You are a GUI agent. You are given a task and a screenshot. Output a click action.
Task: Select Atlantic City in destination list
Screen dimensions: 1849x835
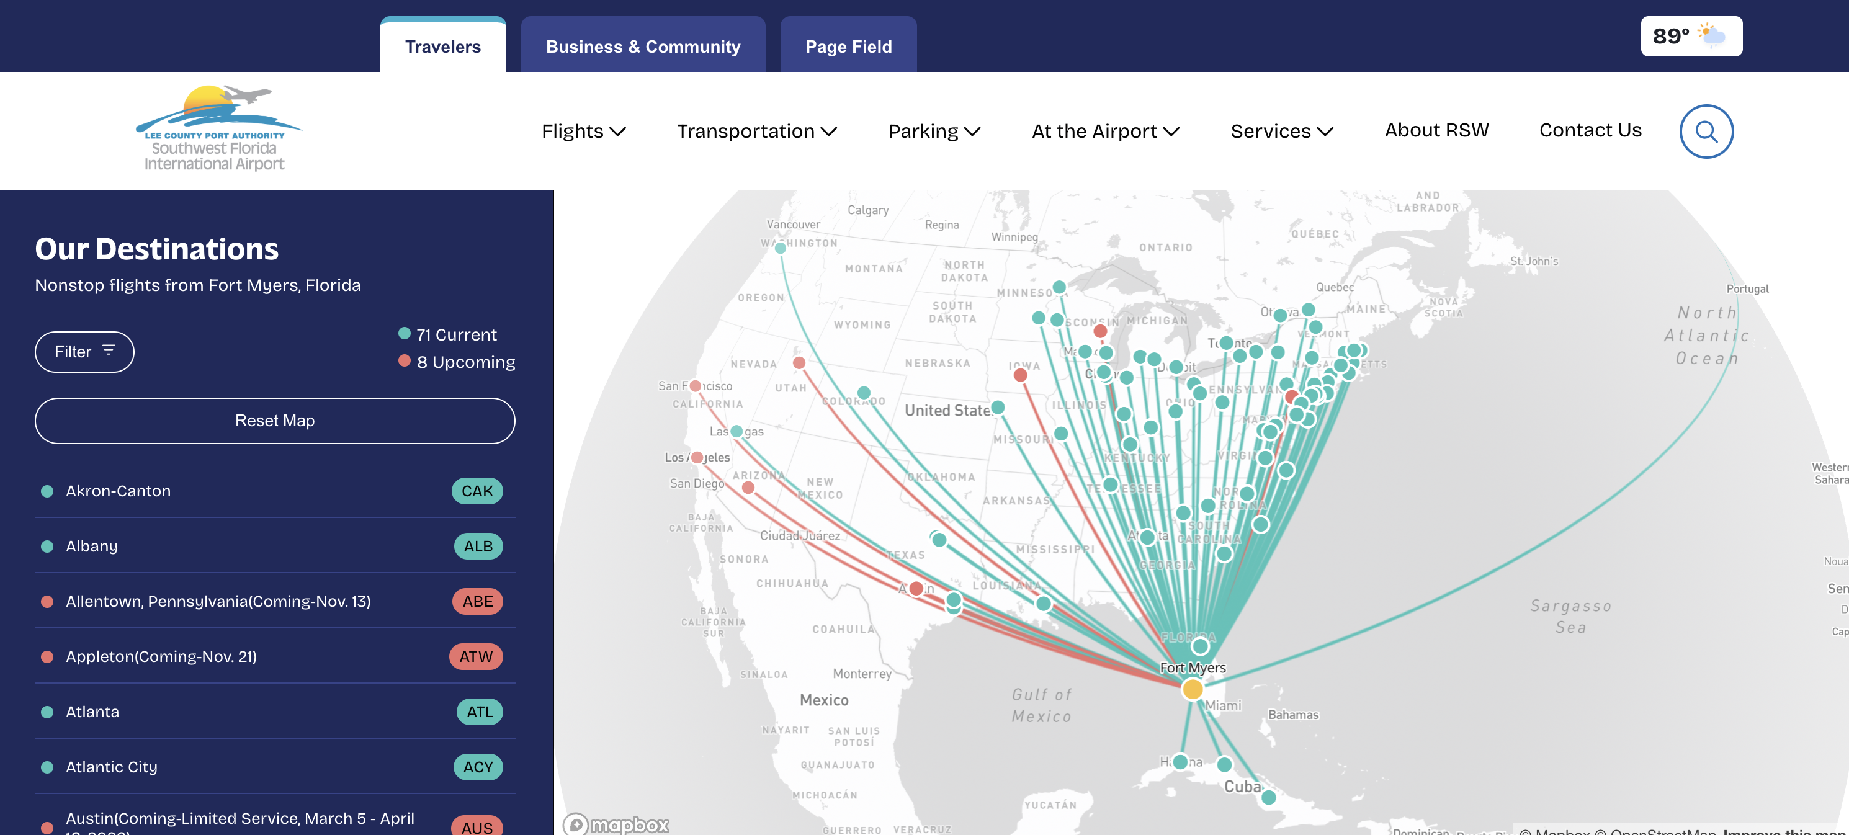click(x=111, y=767)
